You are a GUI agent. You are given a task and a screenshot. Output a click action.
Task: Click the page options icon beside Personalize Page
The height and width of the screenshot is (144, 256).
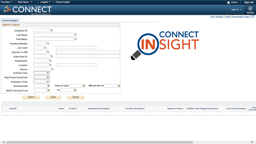[x=253, y=17]
